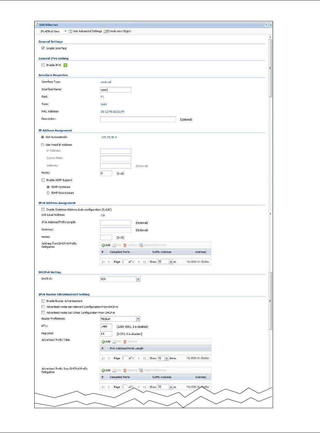
Task: Go to last page in Address from DHCPv6 table
Action: (145, 262)
